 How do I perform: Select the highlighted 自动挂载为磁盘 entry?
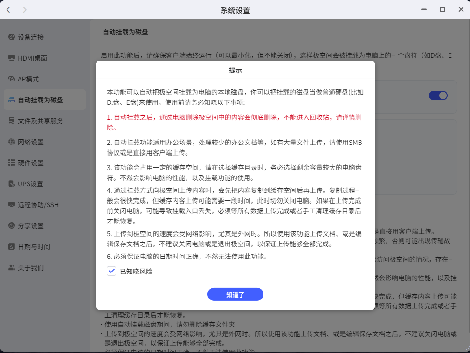pyautogui.click(x=45, y=100)
